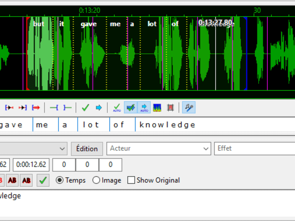This screenshot has height=221, width=295.
Task: Click the plain green checkmark toolbar icon
Action: tap(86, 108)
